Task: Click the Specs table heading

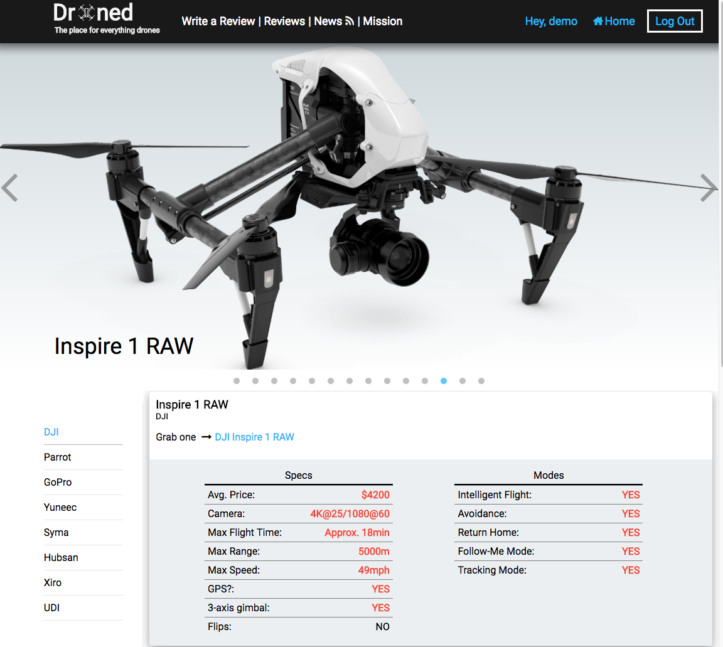Action: tap(298, 475)
